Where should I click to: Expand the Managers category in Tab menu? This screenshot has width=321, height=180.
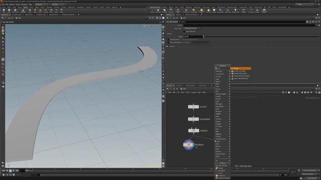[x=223, y=104]
